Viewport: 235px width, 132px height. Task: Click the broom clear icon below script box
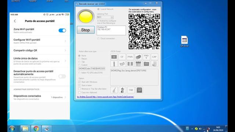click(114, 90)
